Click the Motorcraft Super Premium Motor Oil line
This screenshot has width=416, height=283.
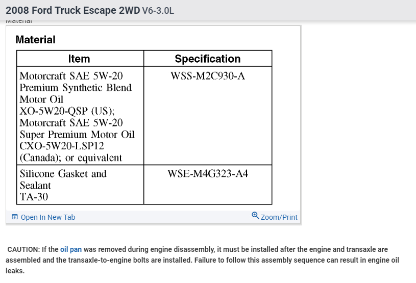[x=77, y=135]
